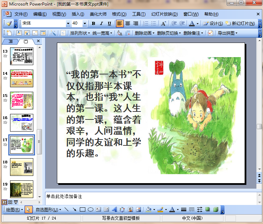Toggle Underline formatting
The image size is (263, 224).
coord(109,24)
